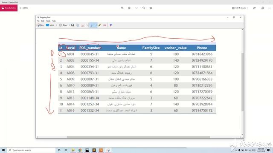Click phone number 07816423966
Image resolution: width=273 pixels, height=153 pixels.
202,54
